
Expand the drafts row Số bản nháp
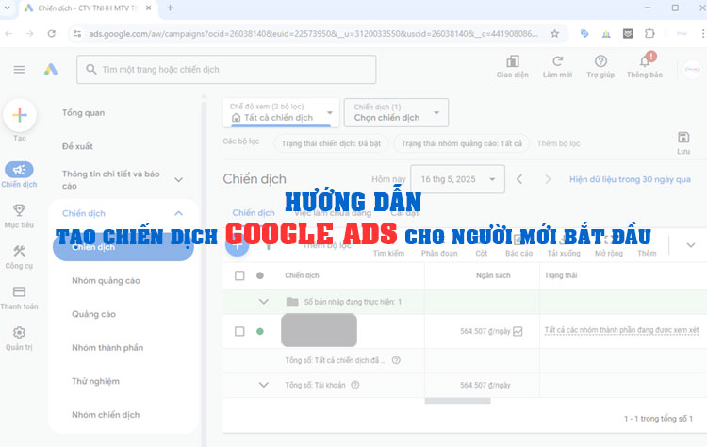pyautogui.click(x=264, y=302)
